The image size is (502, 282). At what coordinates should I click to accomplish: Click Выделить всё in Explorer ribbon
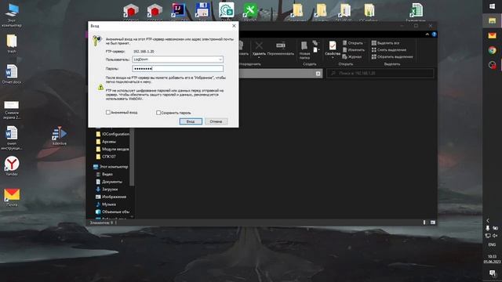(x=385, y=43)
